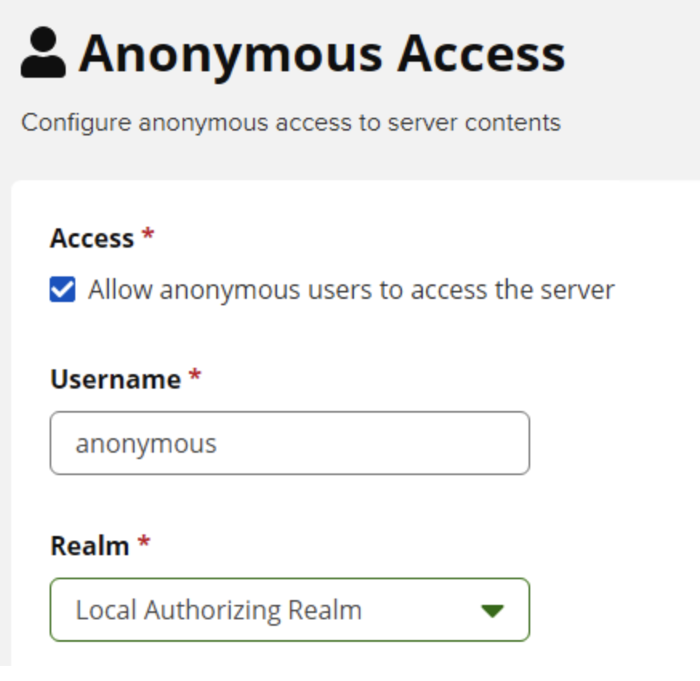Click the 'Configure anonymous access to server contents' subtitle
This screenshot has height=681, width=700.
pyautogui.click(x=291, y=123)
